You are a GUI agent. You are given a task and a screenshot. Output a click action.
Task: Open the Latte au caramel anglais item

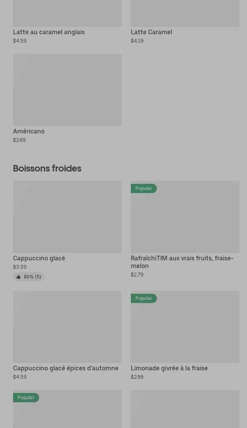point(49,32)
